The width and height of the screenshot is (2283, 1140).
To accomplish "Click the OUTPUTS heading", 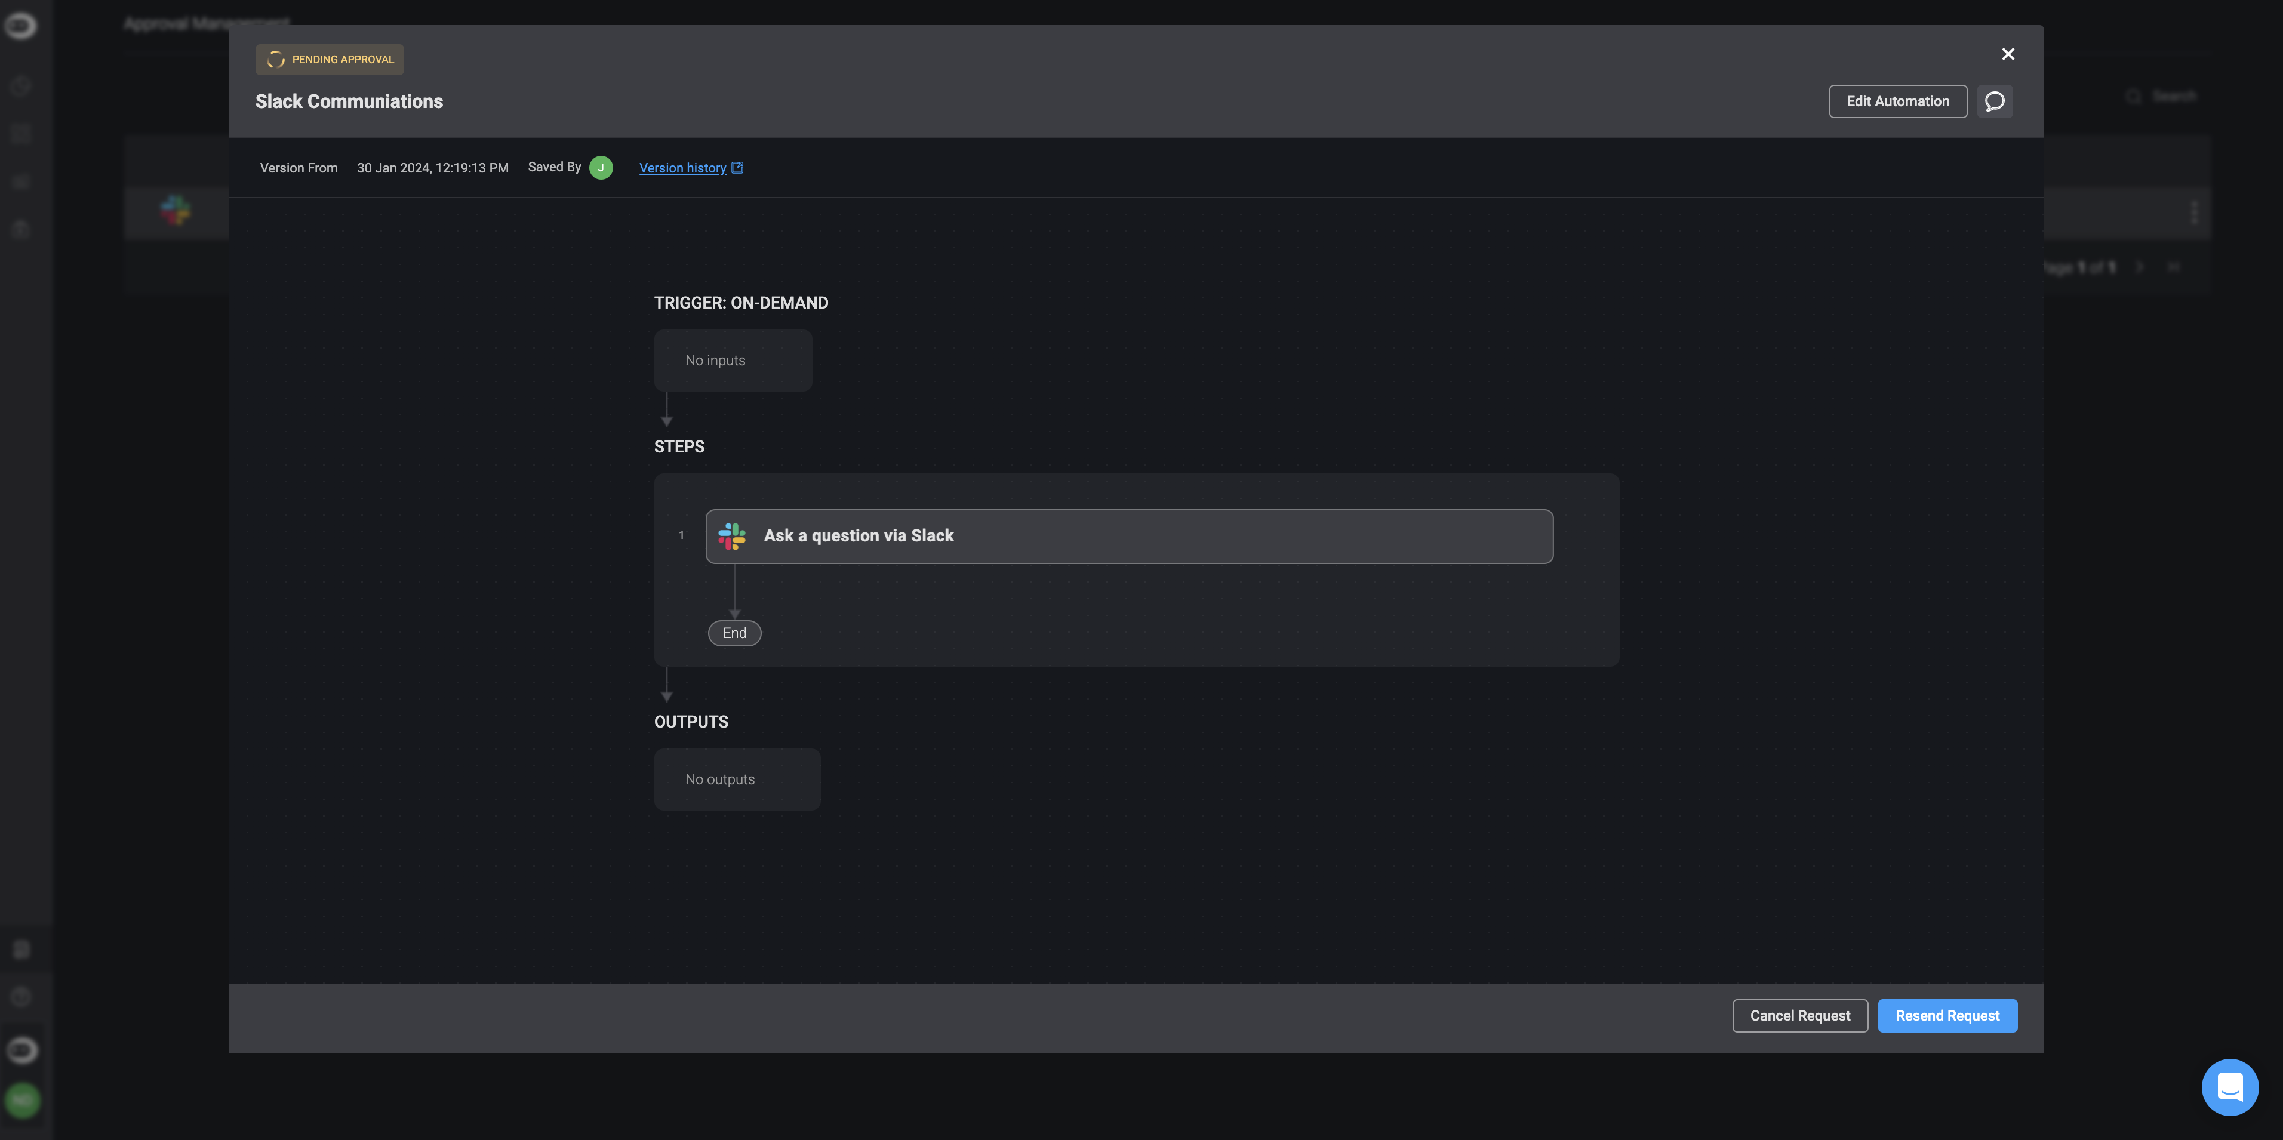I will click(691, 722).
